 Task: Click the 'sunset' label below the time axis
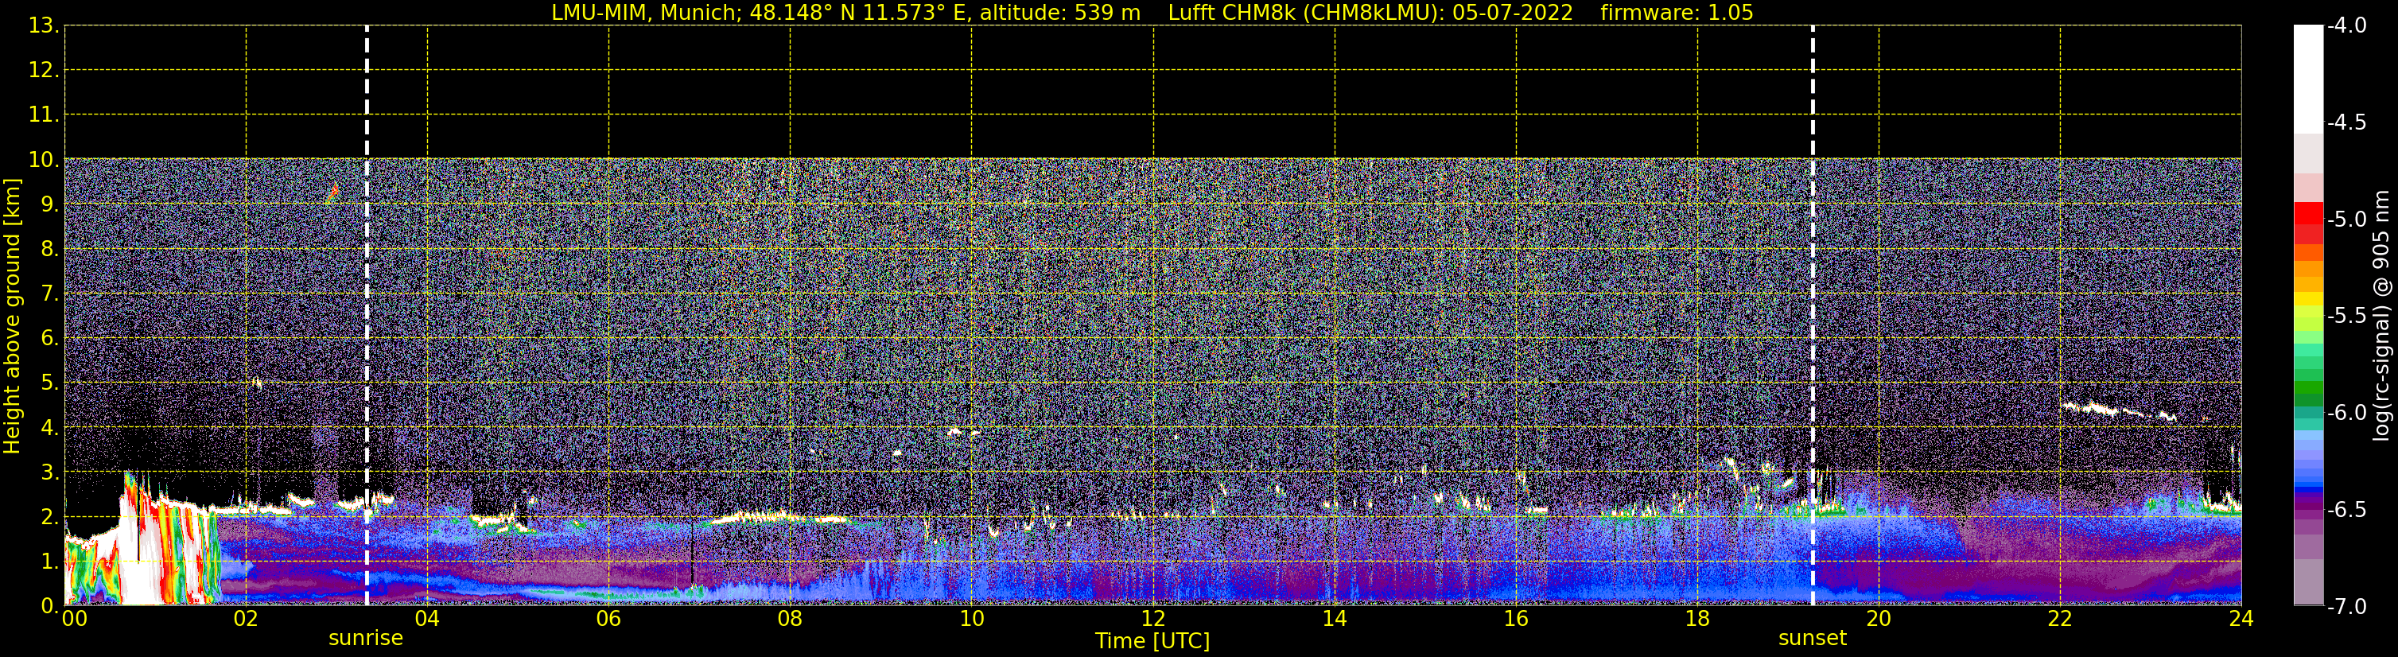(x=1813, y=639)
